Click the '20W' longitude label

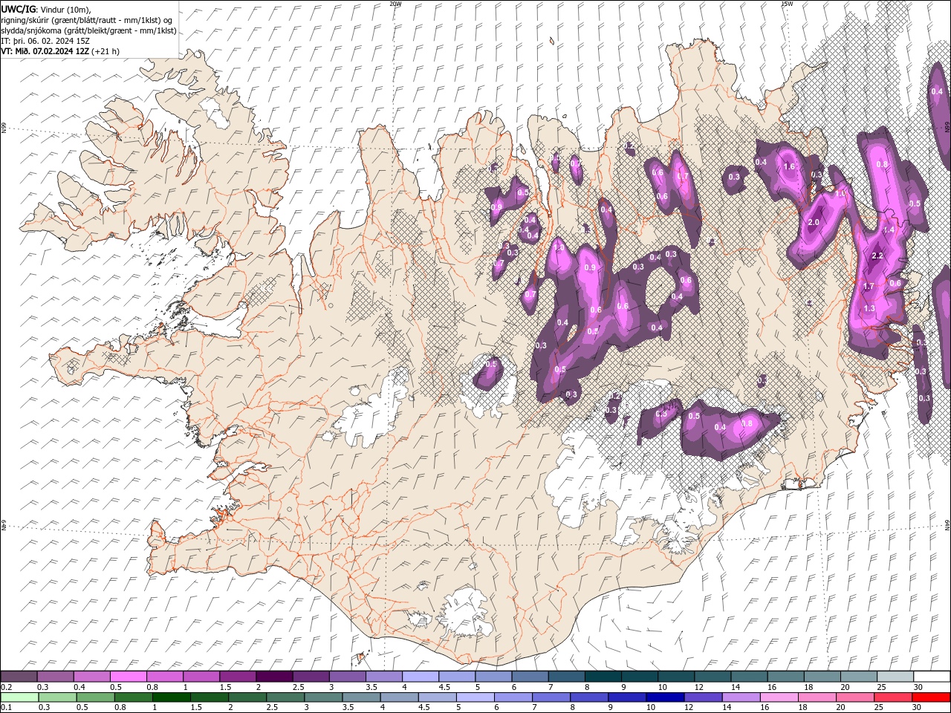pos(395,4)
